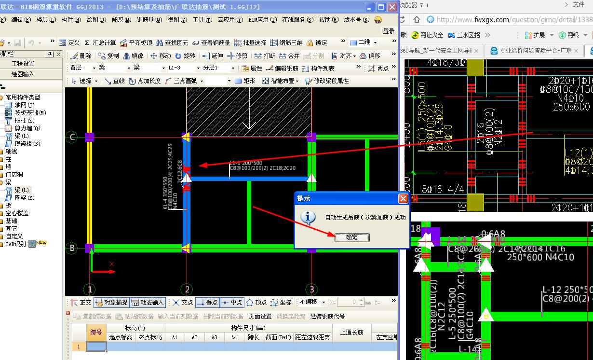Toggle 交点 intersection snap
The image size is (593, 360).
183,303
